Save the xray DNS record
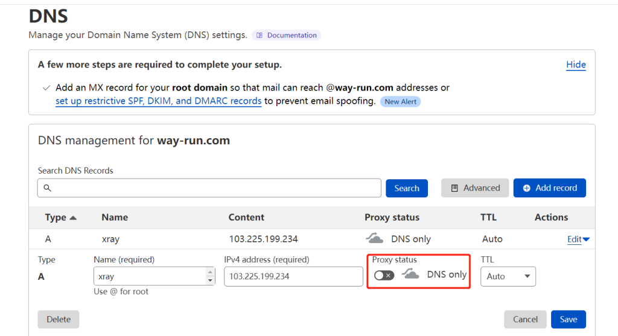Viewport: 618px width, 336px height. [568, 319]
